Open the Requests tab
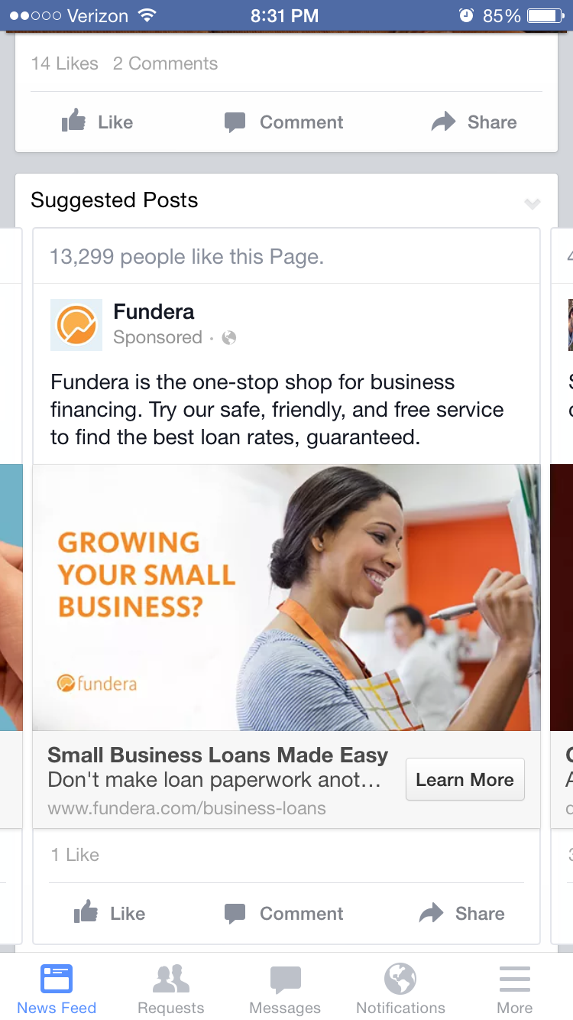Image resolution: width=573 pixels, height=1020 pixels. (x=170, y=989)
